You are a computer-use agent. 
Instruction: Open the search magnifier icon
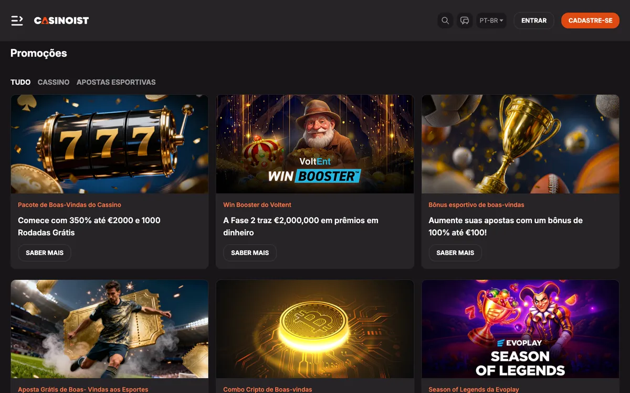[445, 20]
